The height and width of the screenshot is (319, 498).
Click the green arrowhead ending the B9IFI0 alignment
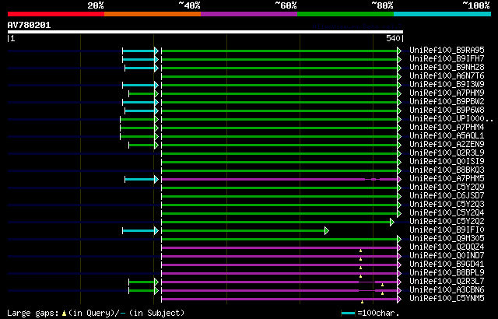point(327,231)
